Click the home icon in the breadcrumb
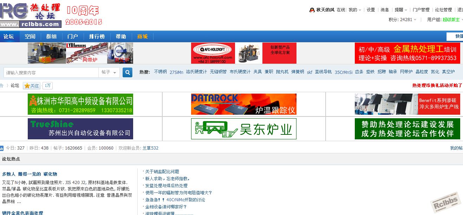 pos(1,86)
